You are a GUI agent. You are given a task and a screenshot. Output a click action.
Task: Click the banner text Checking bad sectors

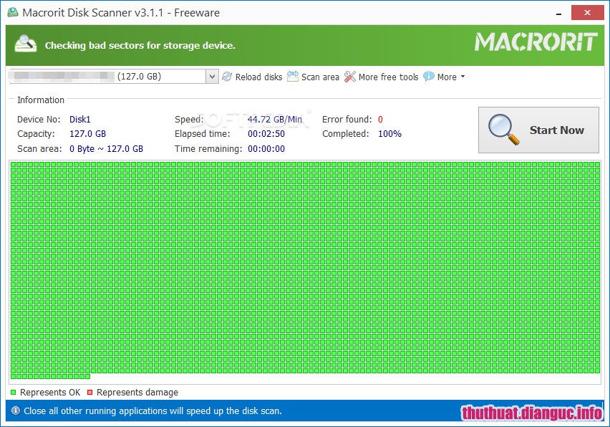click(x=140, y=46)
